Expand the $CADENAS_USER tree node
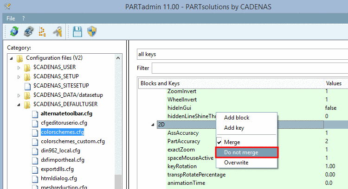The image size is (348, 189). pos(19,68)
